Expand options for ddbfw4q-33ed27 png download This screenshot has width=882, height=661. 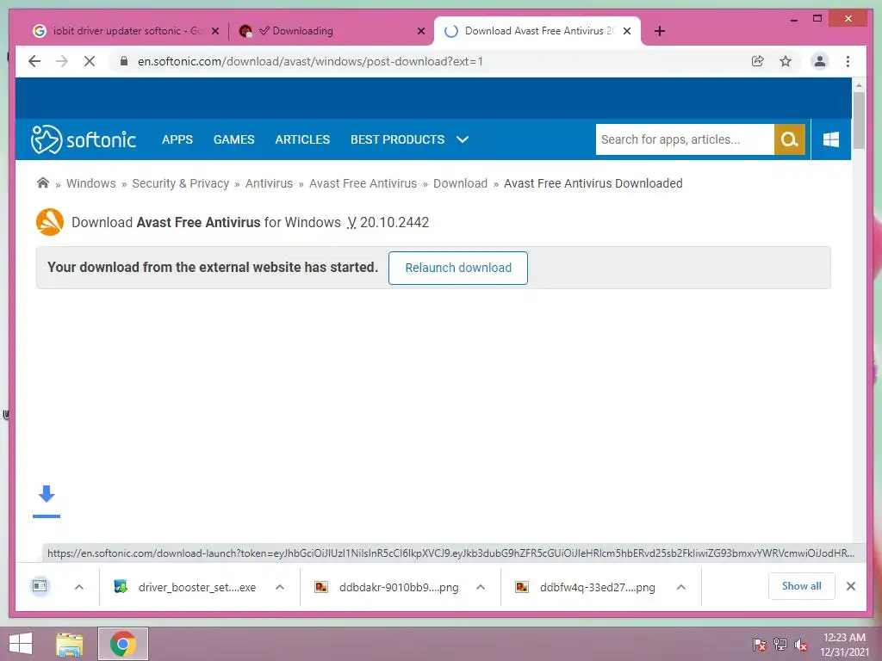click(681, 587)
